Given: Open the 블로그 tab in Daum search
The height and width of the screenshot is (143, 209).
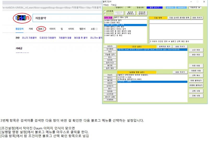Looking at the screenshot, I should click(x=41, y=29).
